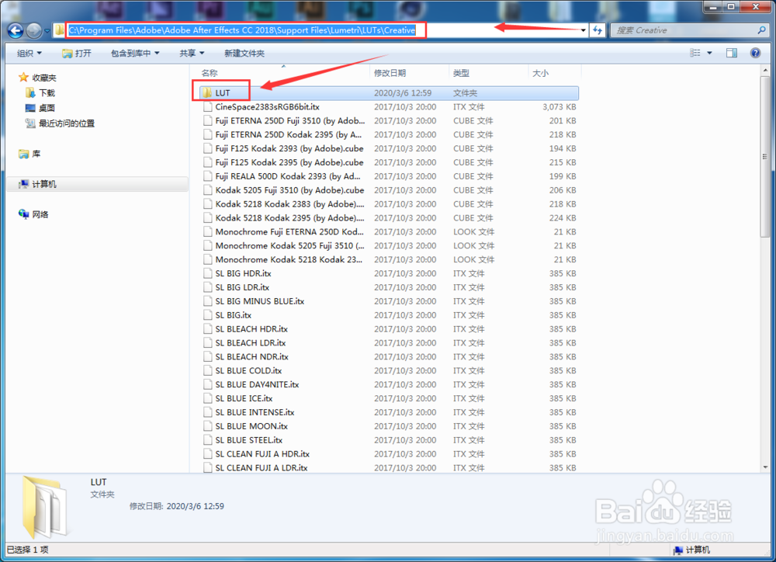The image size is (776, 562).
Task: Expand the address bar history dropdown
Action: (583, 30)
